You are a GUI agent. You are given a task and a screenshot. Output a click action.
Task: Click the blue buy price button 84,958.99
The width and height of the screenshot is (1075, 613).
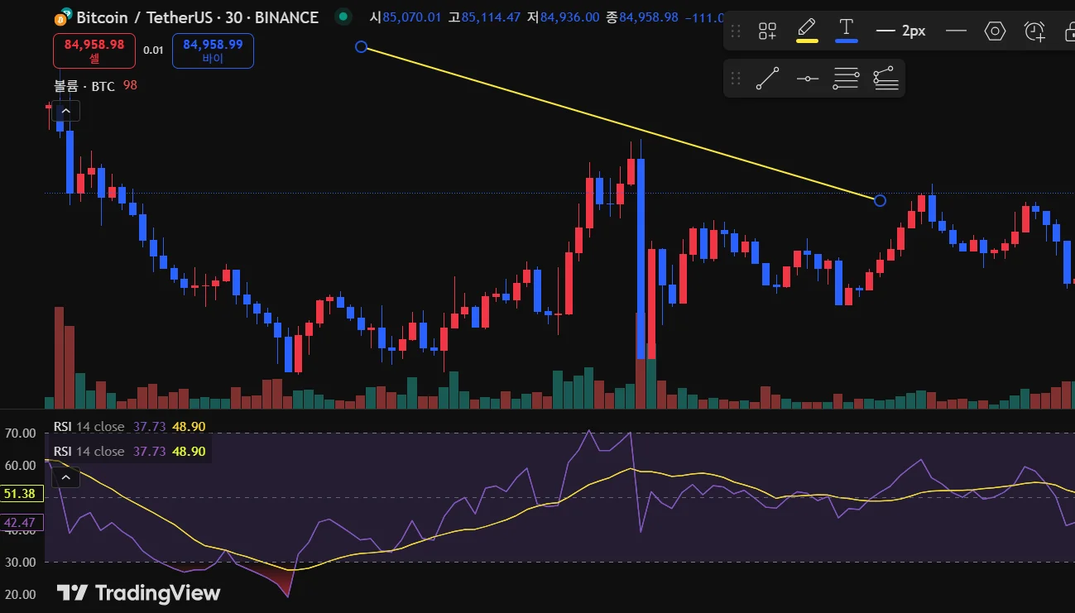click(x=213, y=50)
